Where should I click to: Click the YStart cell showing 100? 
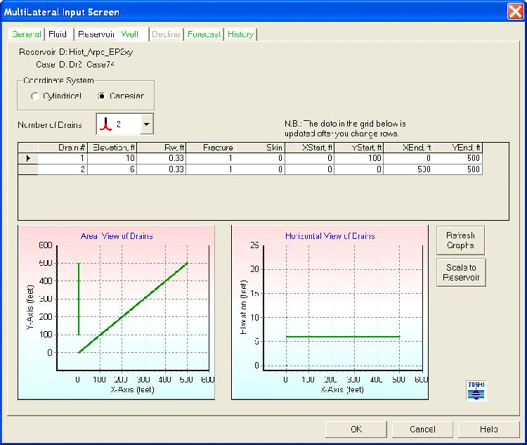pyautogui.click(x=359, y=158)
